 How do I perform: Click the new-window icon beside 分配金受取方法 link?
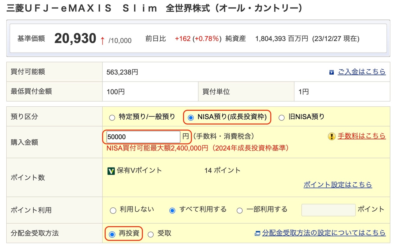point(257,233)
